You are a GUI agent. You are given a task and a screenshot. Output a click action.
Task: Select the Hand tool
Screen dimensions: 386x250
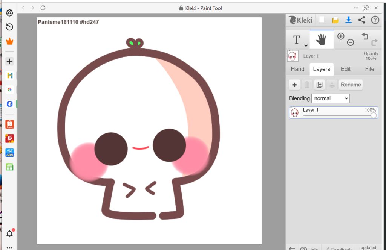[x=321, y=39]
